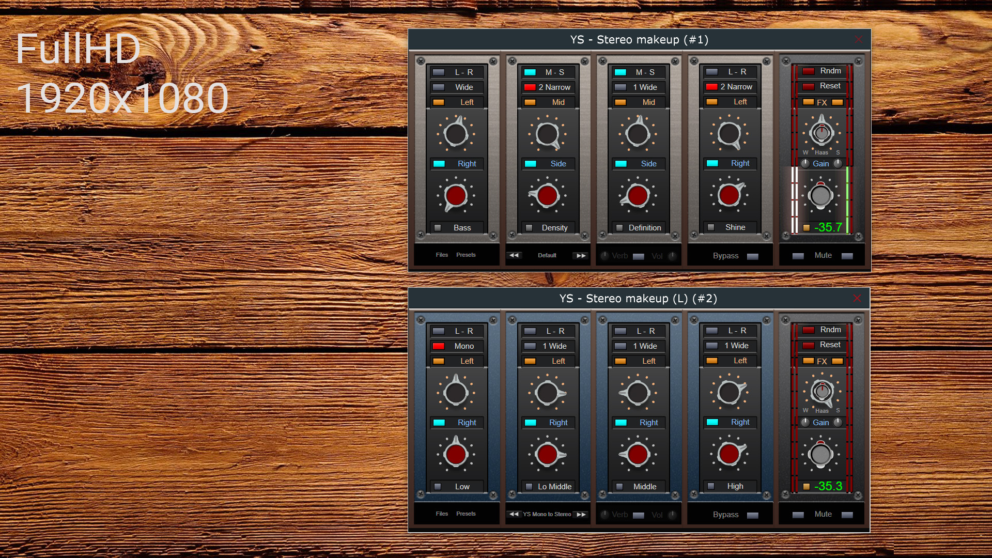Click the Haas knob in window #2
This screenshot has height=558, width=992.
point(822,391)
